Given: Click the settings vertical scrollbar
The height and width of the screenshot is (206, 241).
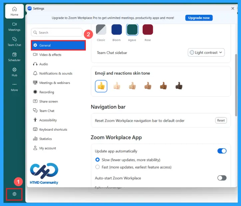Looking at the screenshot, I should 236,85.
